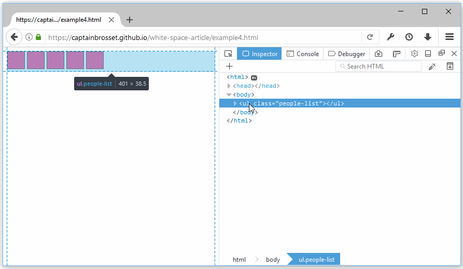Activate the element picker tool

click(x=228, y=53)
